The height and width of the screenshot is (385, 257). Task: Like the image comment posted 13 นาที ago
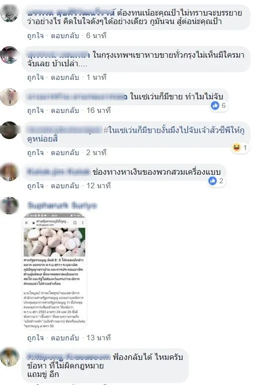[x=35, y=338]
